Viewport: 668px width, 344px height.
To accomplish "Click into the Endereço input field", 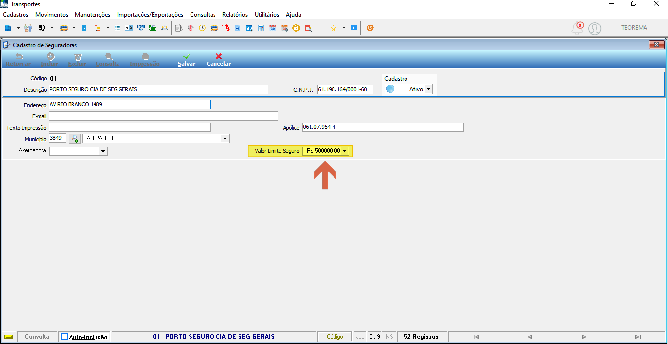I will coord(130,104).
